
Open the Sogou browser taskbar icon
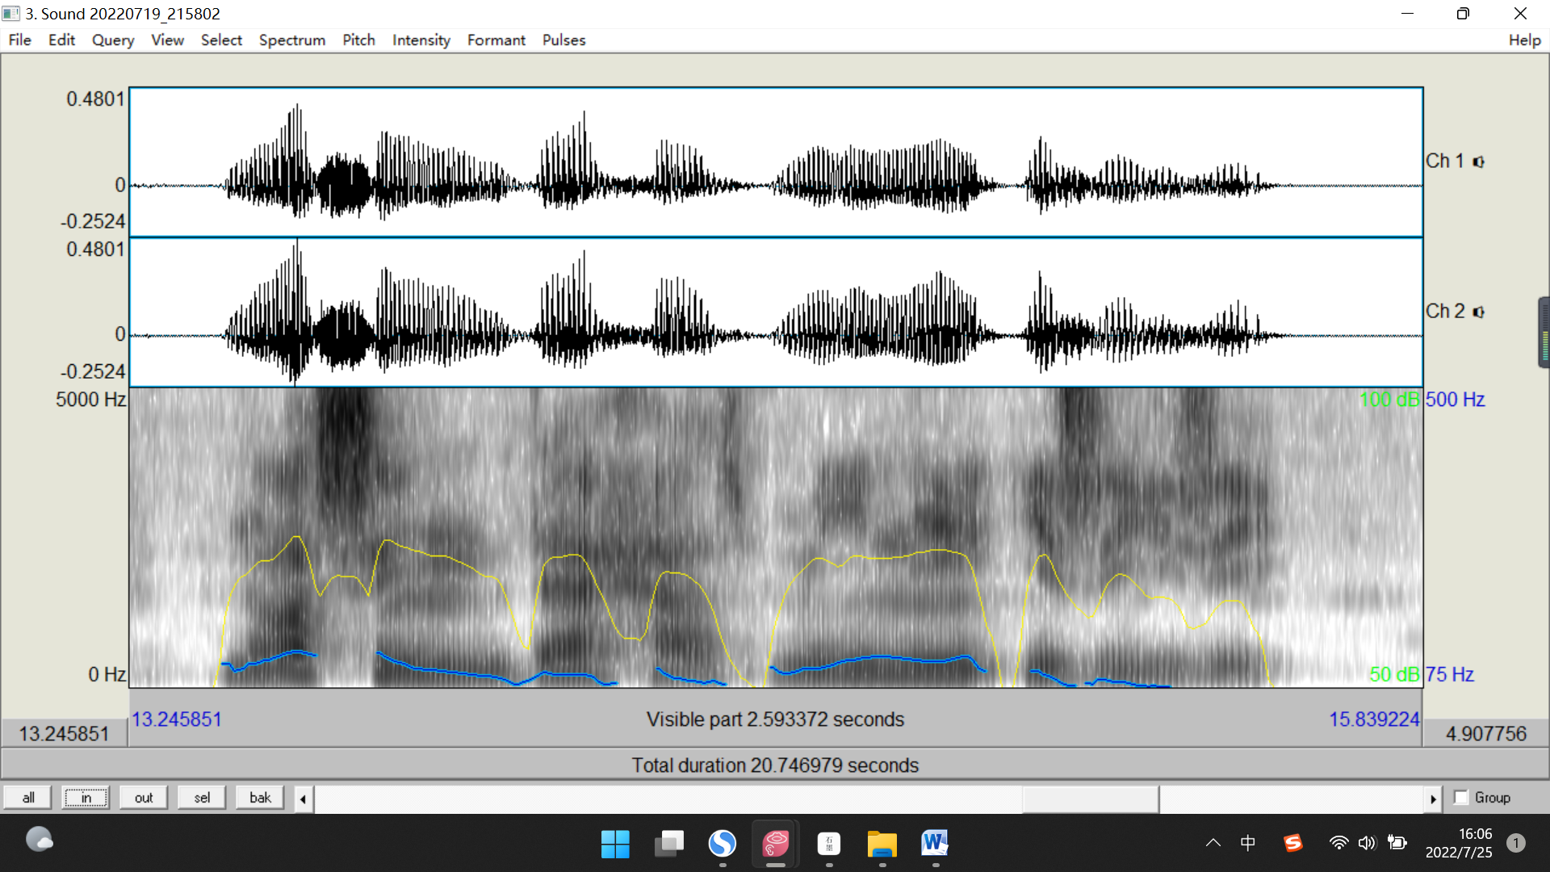[x=722, y=844]
